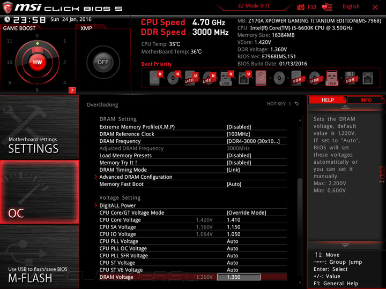Click the back arrow next to HOT KEY
Image resolution: width=386 pixels, height=289 pixels.
296,104
